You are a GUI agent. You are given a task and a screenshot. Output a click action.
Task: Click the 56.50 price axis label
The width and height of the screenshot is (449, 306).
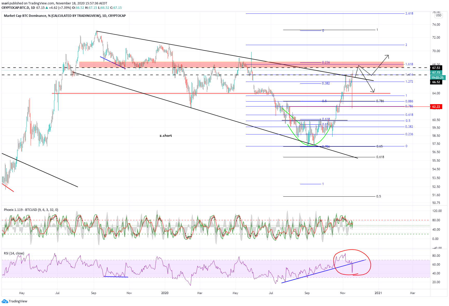tap(436, 152)
